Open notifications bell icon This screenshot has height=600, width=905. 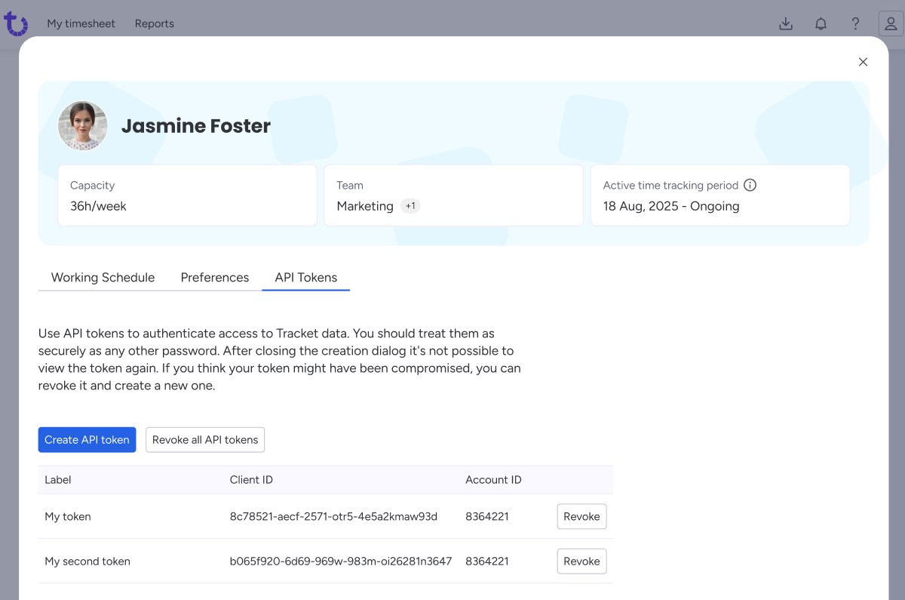coord(821,23)
